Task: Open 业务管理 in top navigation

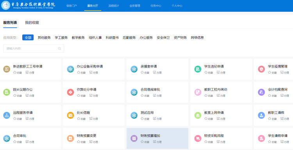Action: 135,6
